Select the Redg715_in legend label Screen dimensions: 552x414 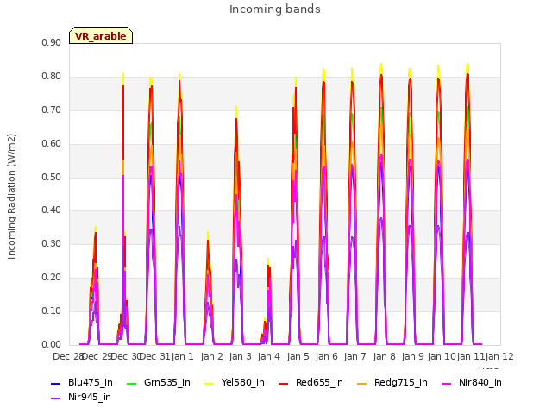[401, 383]
